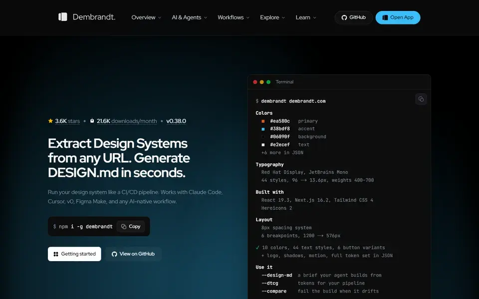The width and height of the screenshot is (479, 299).
Task: Click the GitHub octocat icon in header
Action: point(344,17)
